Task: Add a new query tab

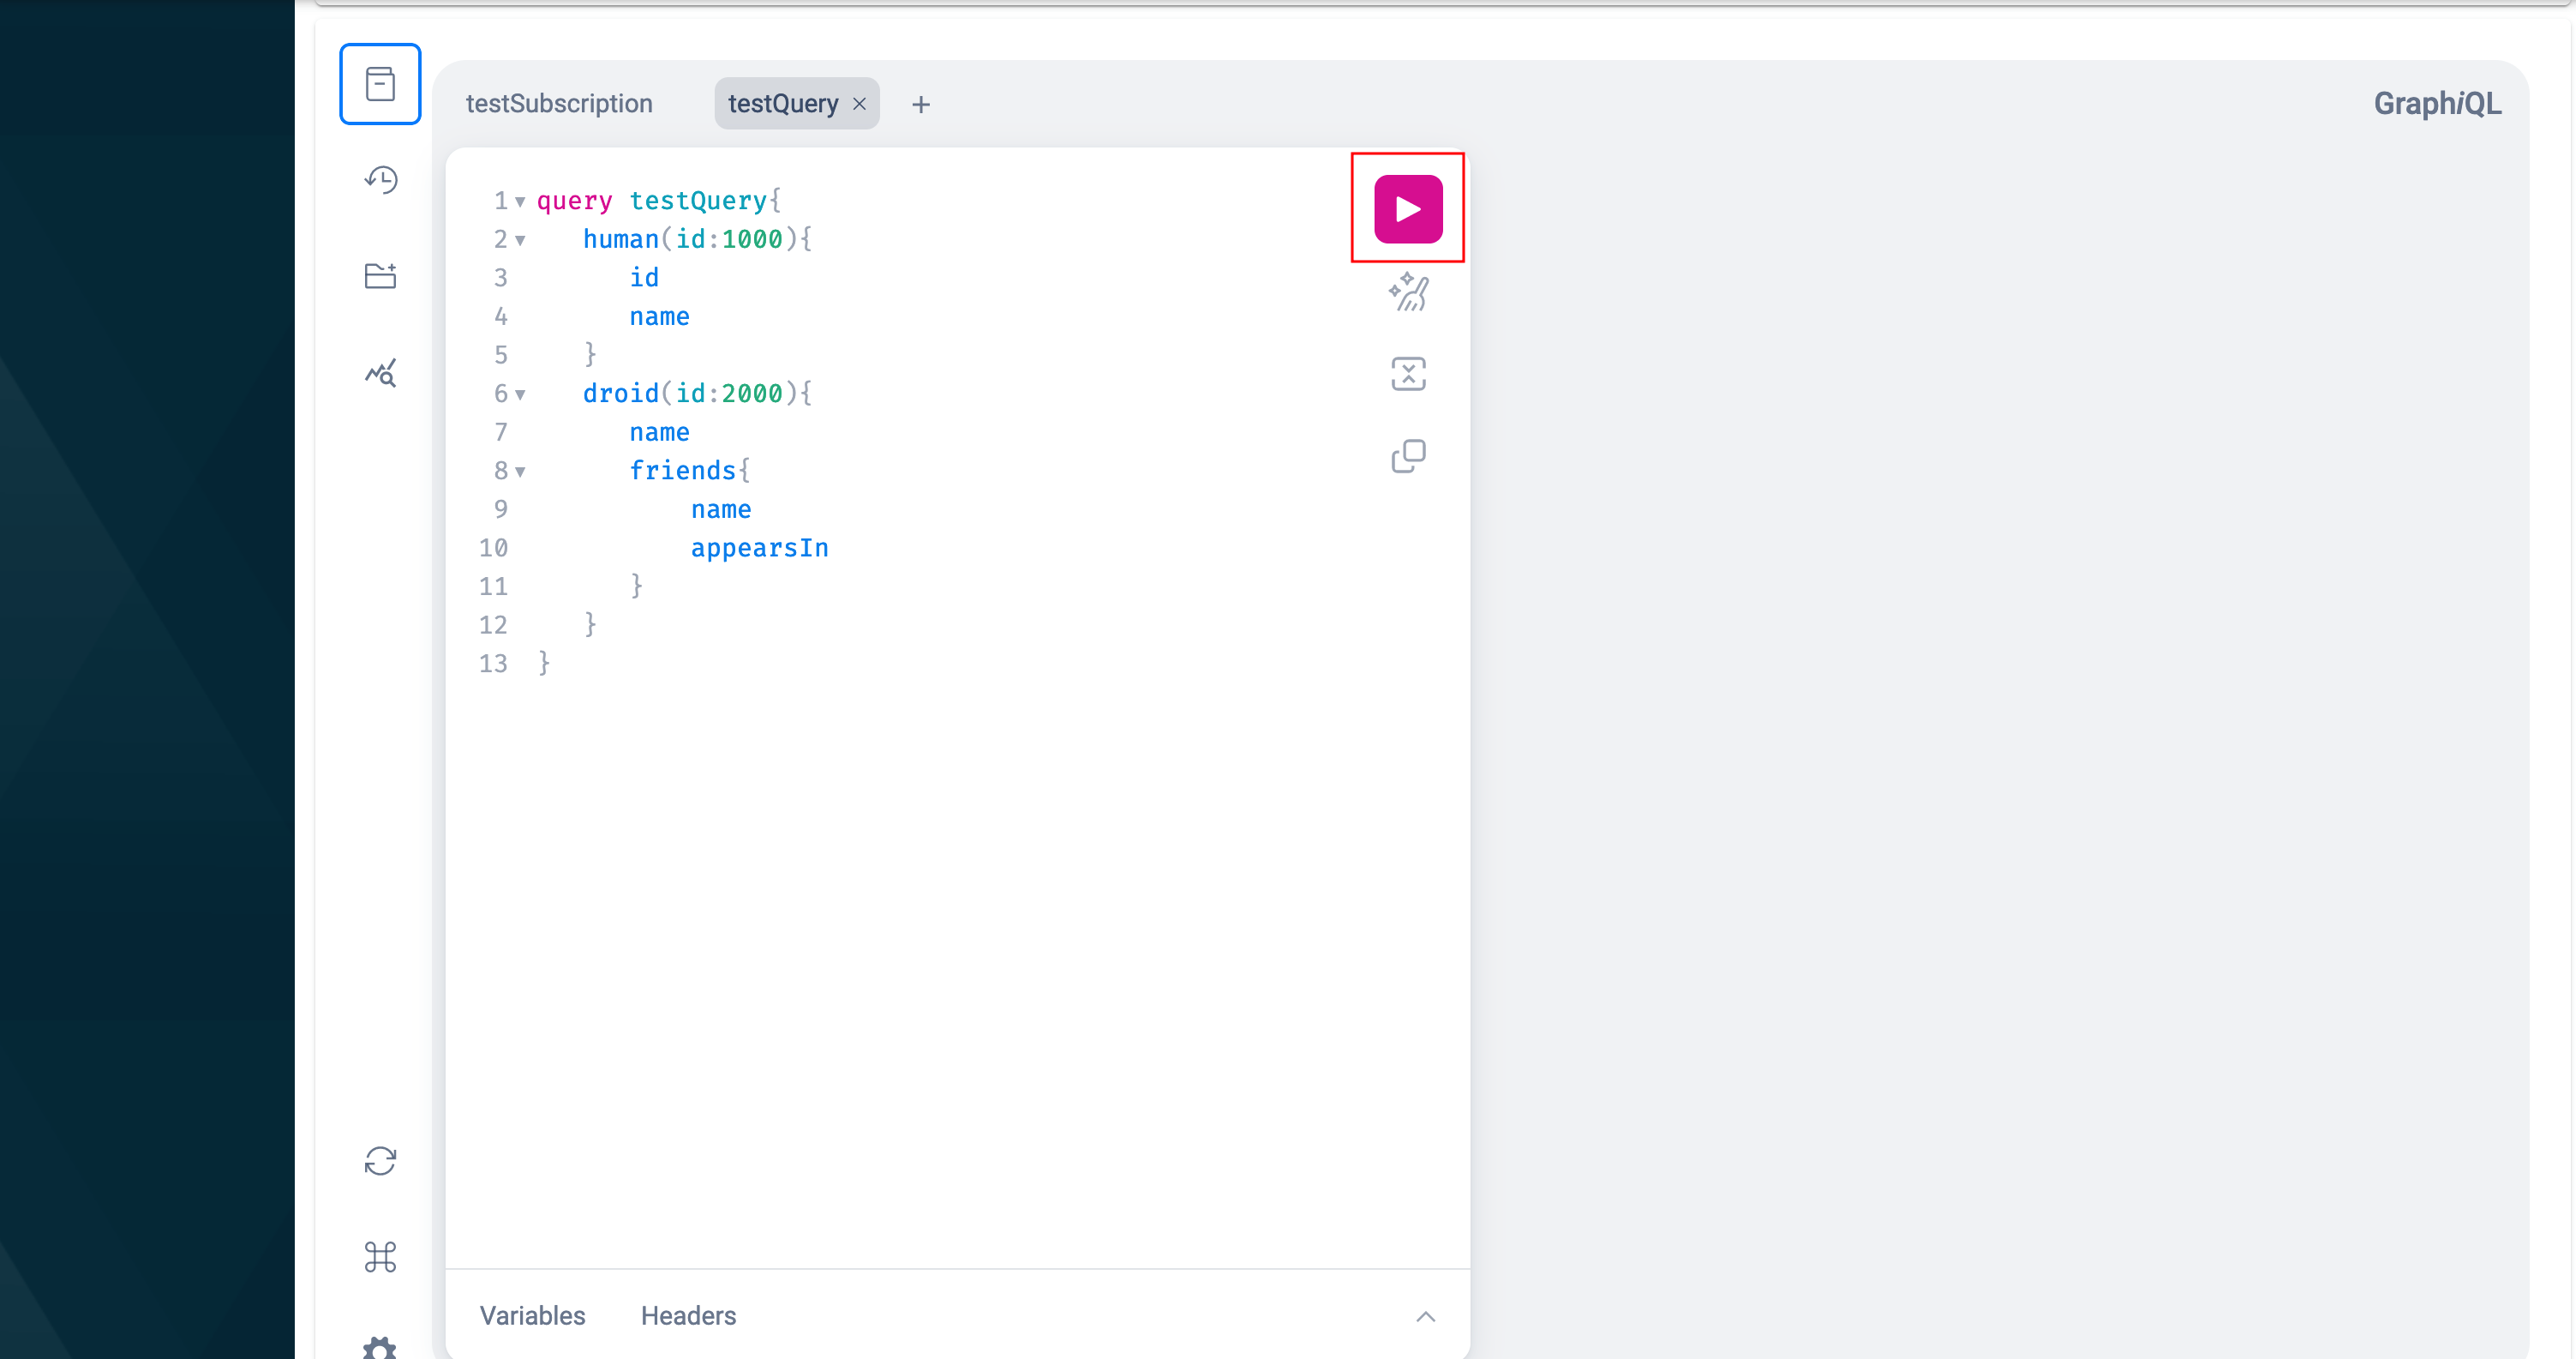Action: click(x=920, y=104)
